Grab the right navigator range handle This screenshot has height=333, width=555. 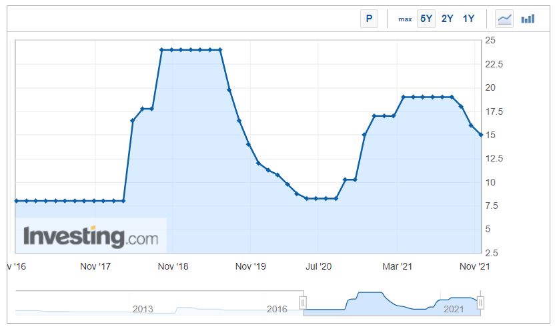pyautogui.click(x=480, y=303)
